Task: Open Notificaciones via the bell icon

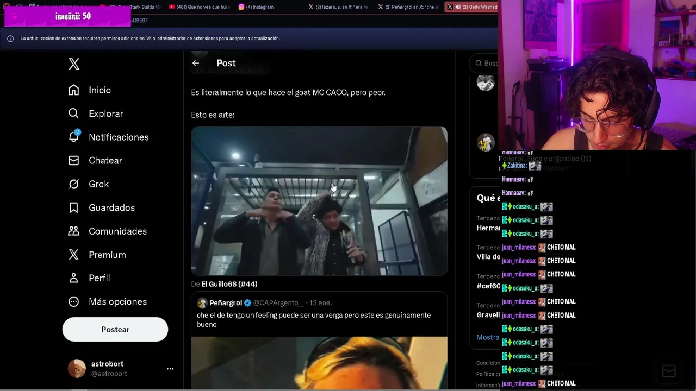Action: pyautogui.click(x=74, y=137)
